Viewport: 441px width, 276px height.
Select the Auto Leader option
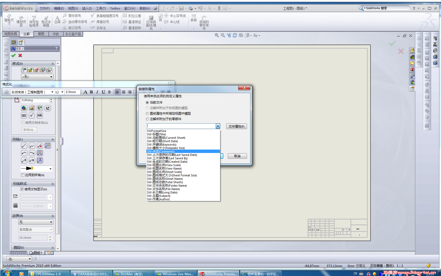pyautogui.click(x=48, y=146)
